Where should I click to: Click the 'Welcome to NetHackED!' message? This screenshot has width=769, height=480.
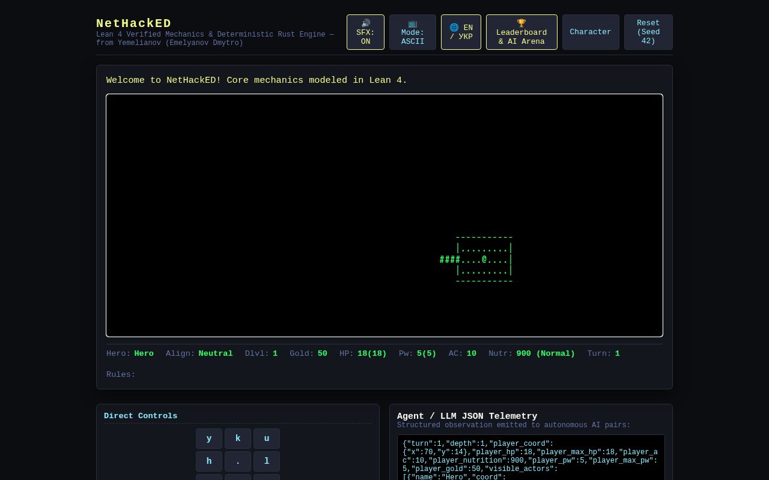(x=257, y=80)
